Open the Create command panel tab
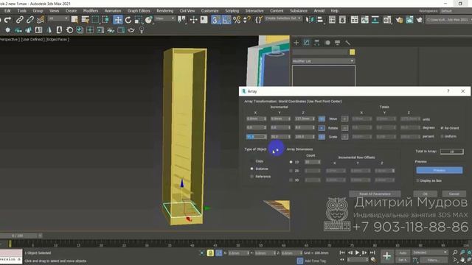The image size is (472, 265). click(296, 43)
